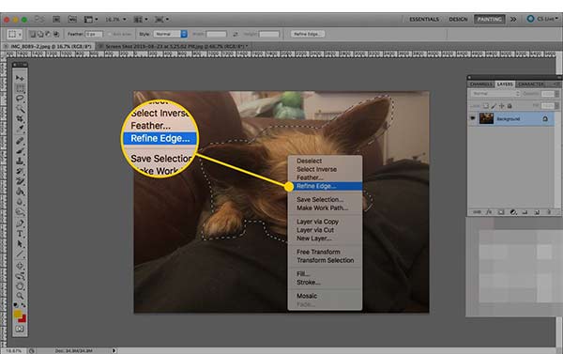This screenshot has width=563, height=354.
Task: Expand more workspaces with double chevron
Action: 513,19
